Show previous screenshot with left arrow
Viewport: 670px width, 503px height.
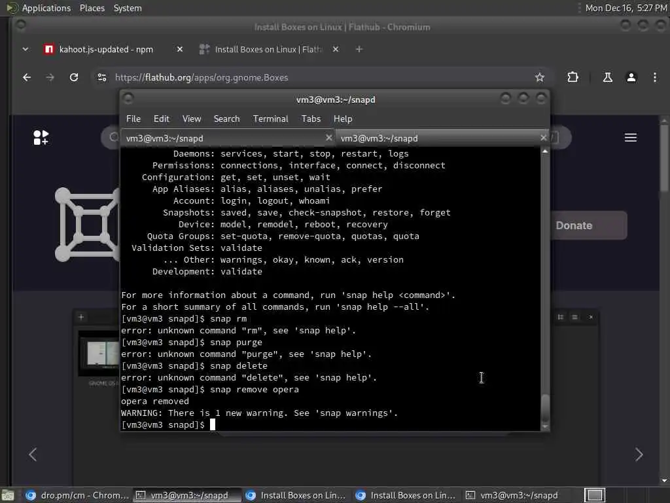(x=33, y=455)
